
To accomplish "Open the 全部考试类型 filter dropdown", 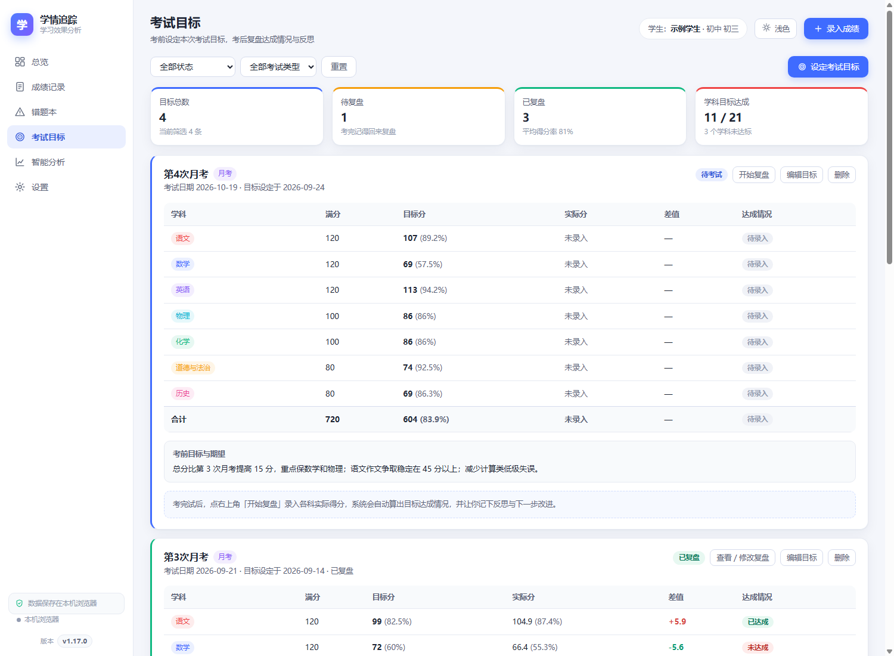I will pos(278,67).
